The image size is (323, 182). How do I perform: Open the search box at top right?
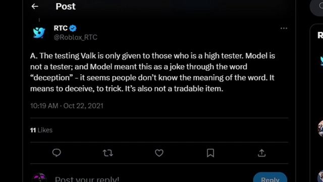pyautogui.click(x=317, y=7)
